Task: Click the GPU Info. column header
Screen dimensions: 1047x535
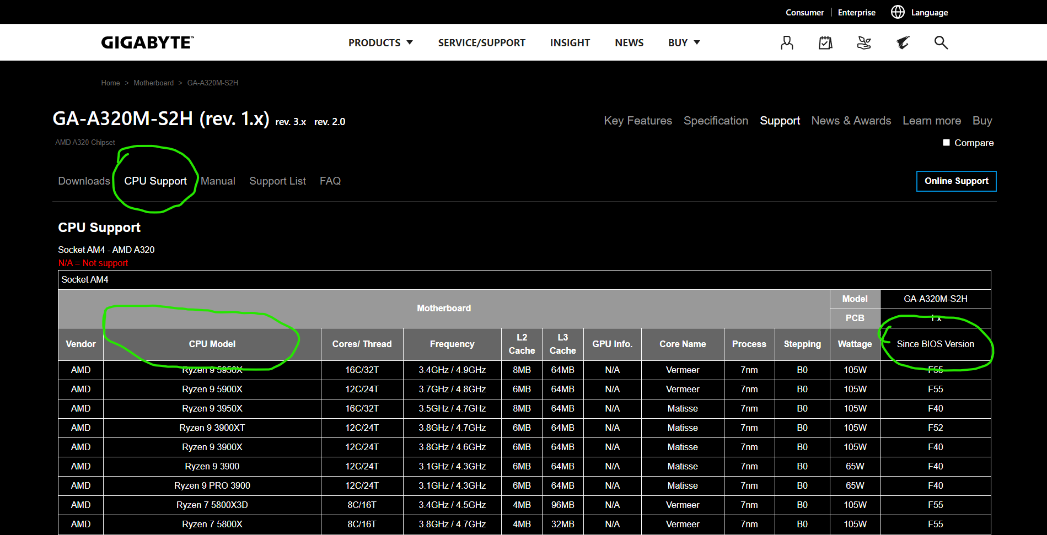Action: coord(612,344)
